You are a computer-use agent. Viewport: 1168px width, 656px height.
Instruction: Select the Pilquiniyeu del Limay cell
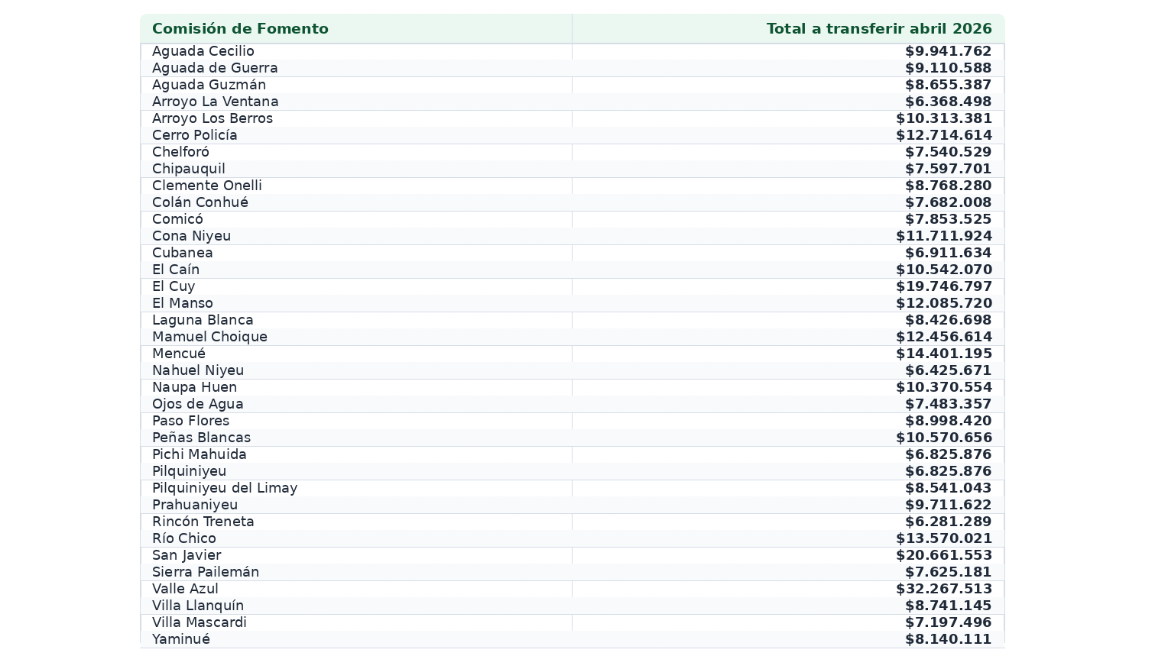click(x=225, y=488)
